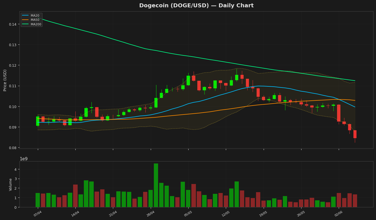The width and height of the screenshot is (376, 220).
Task: Click the volume axis tick 2
Action: (16, 188)
